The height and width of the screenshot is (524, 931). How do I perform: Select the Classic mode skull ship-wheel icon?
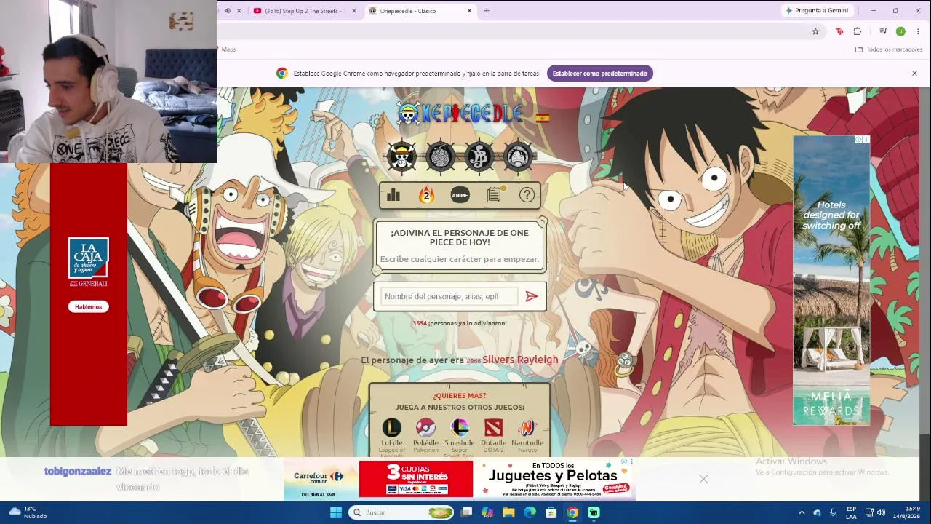point(401,156)
